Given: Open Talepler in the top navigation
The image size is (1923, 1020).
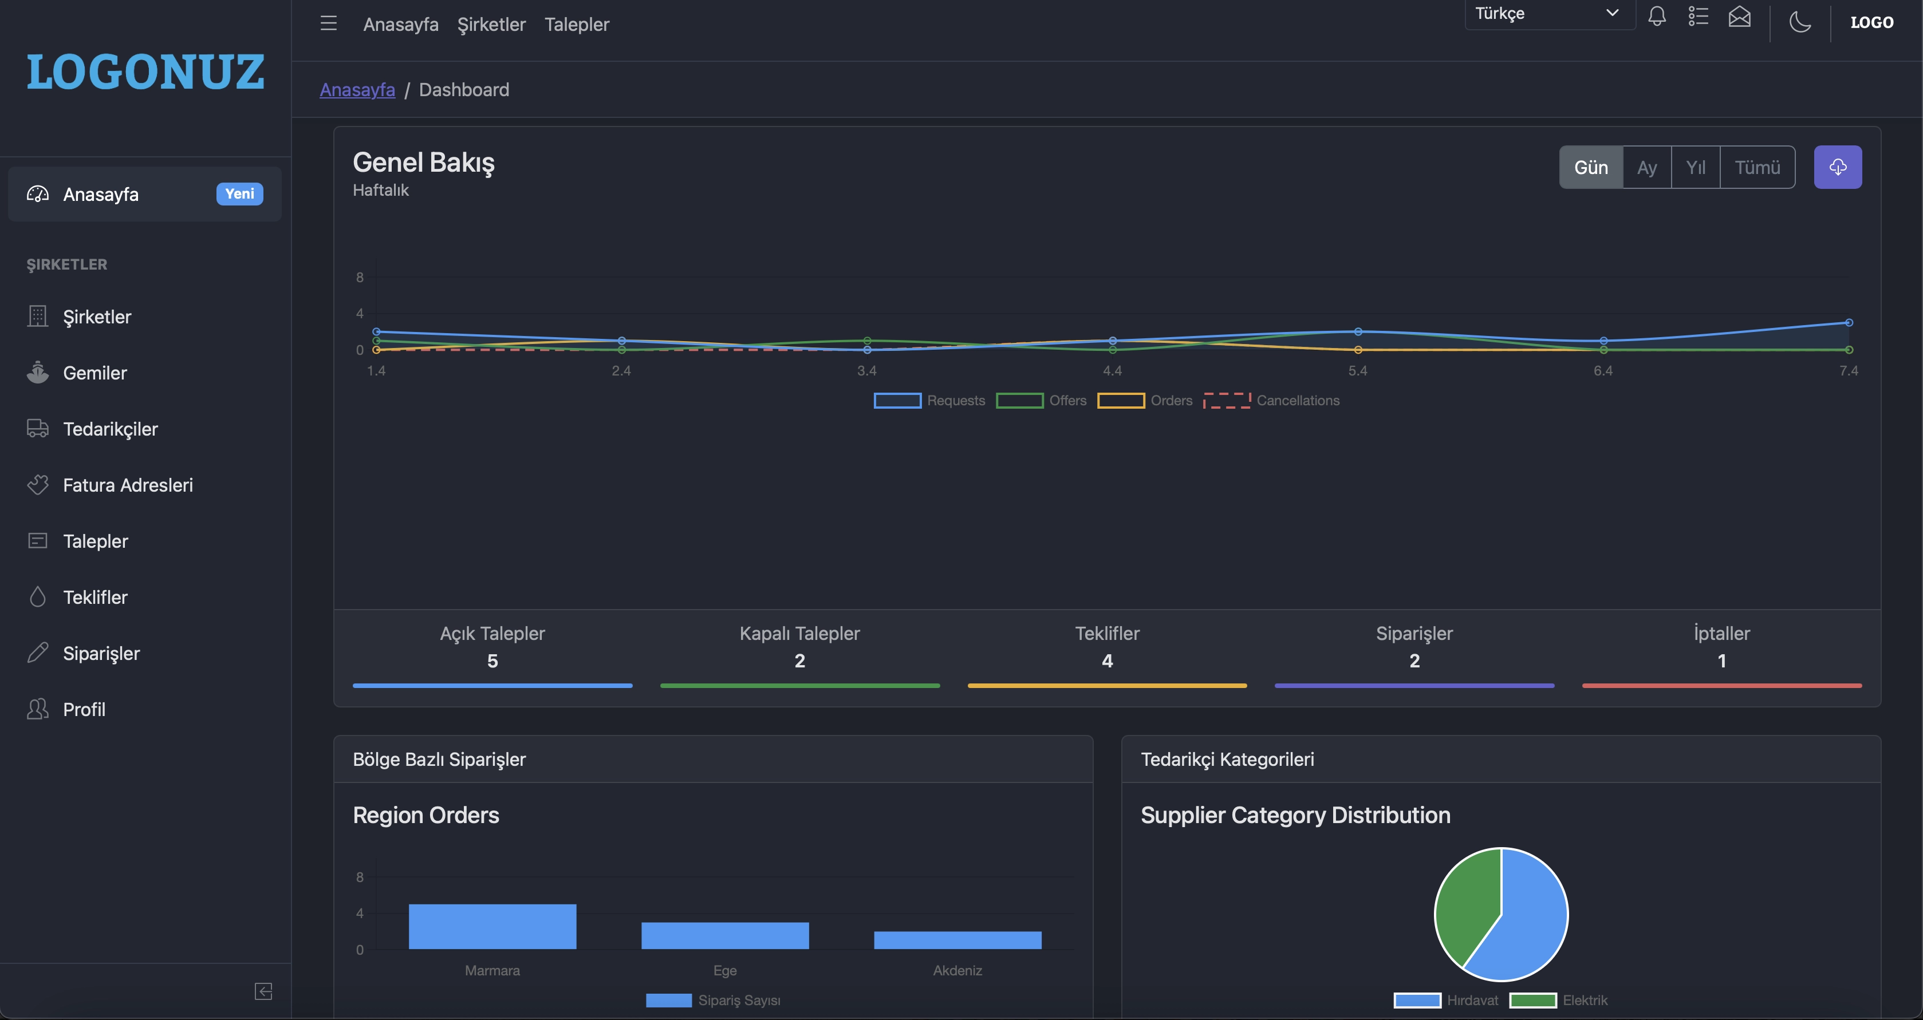Looking at the screenshot, I should pyautogui.click(x=576, y=25).
